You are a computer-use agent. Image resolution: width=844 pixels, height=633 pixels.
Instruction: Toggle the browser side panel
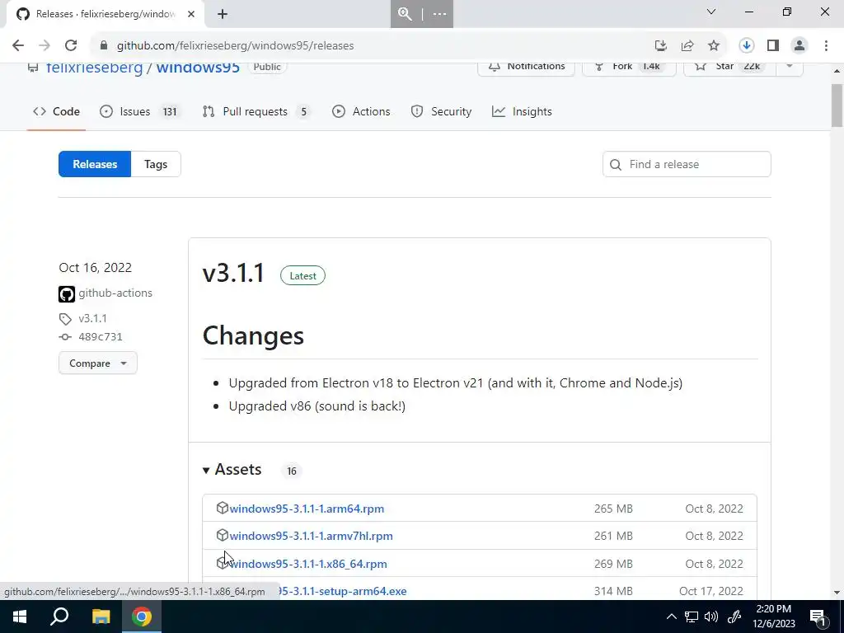click(773, 46)
